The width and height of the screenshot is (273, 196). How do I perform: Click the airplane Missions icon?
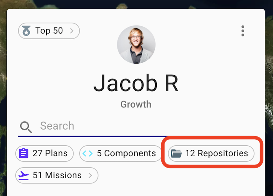point(24,175)
